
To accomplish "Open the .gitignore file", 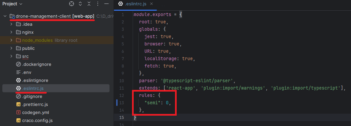I will pos(32,96).
